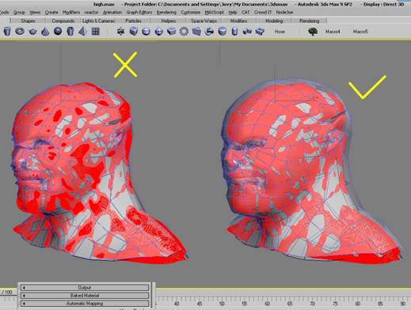Open the reactor menu

click(91, 13)
